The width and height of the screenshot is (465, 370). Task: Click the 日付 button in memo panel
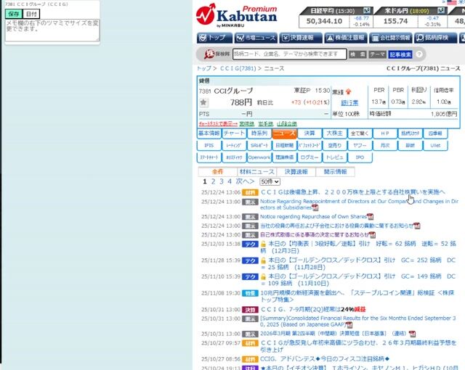point(31,14)
